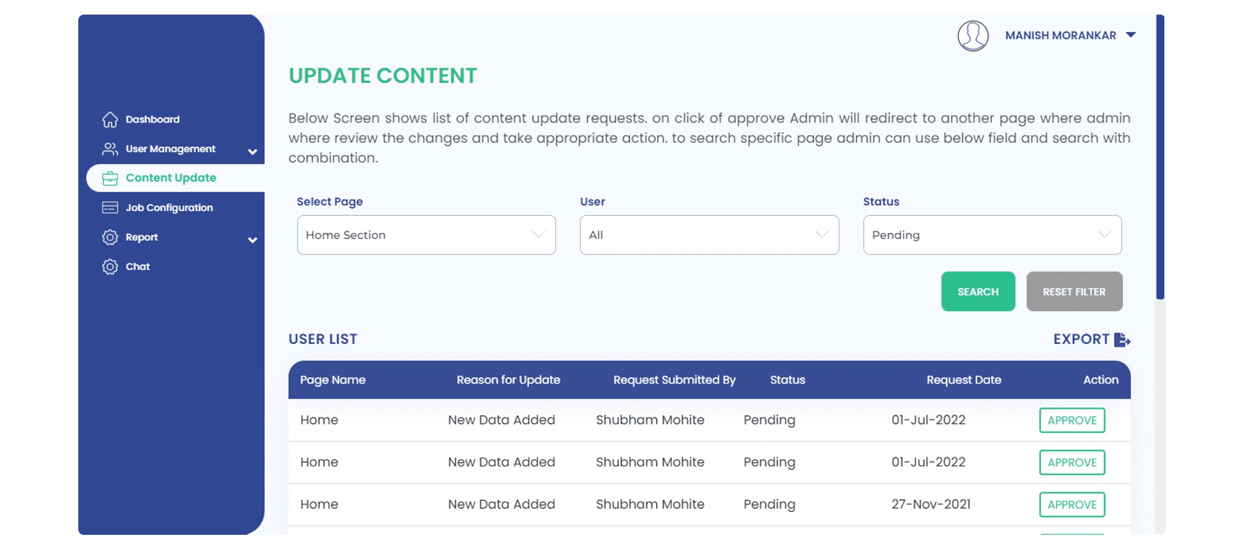Click the vertical page scrollbar thumb
The height and width of the screenshot is (550, 1243).
point(1160,156)
